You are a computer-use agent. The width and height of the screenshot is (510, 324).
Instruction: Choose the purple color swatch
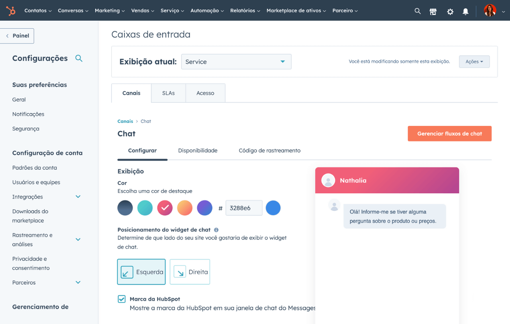coord(205,208)
